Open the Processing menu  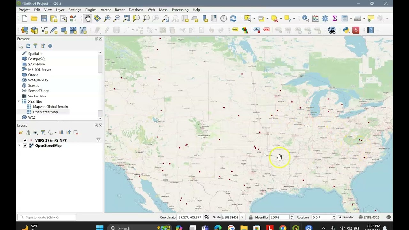point(180,10)
